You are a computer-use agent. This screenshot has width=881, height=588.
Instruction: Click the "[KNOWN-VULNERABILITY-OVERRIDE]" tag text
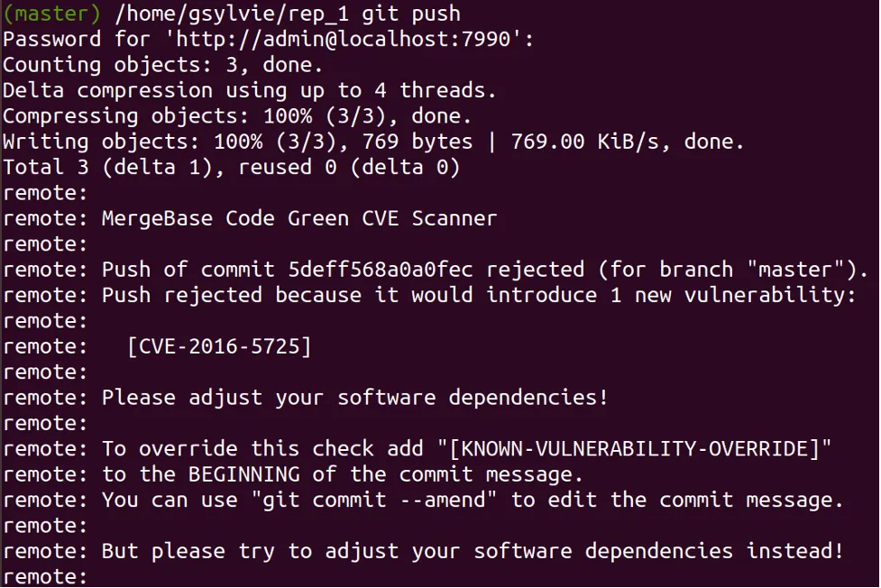(x=634, y=448)
